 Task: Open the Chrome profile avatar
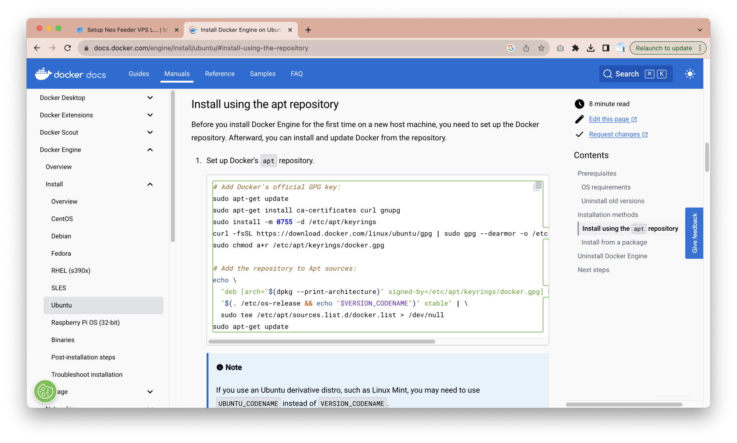[621, 48]
